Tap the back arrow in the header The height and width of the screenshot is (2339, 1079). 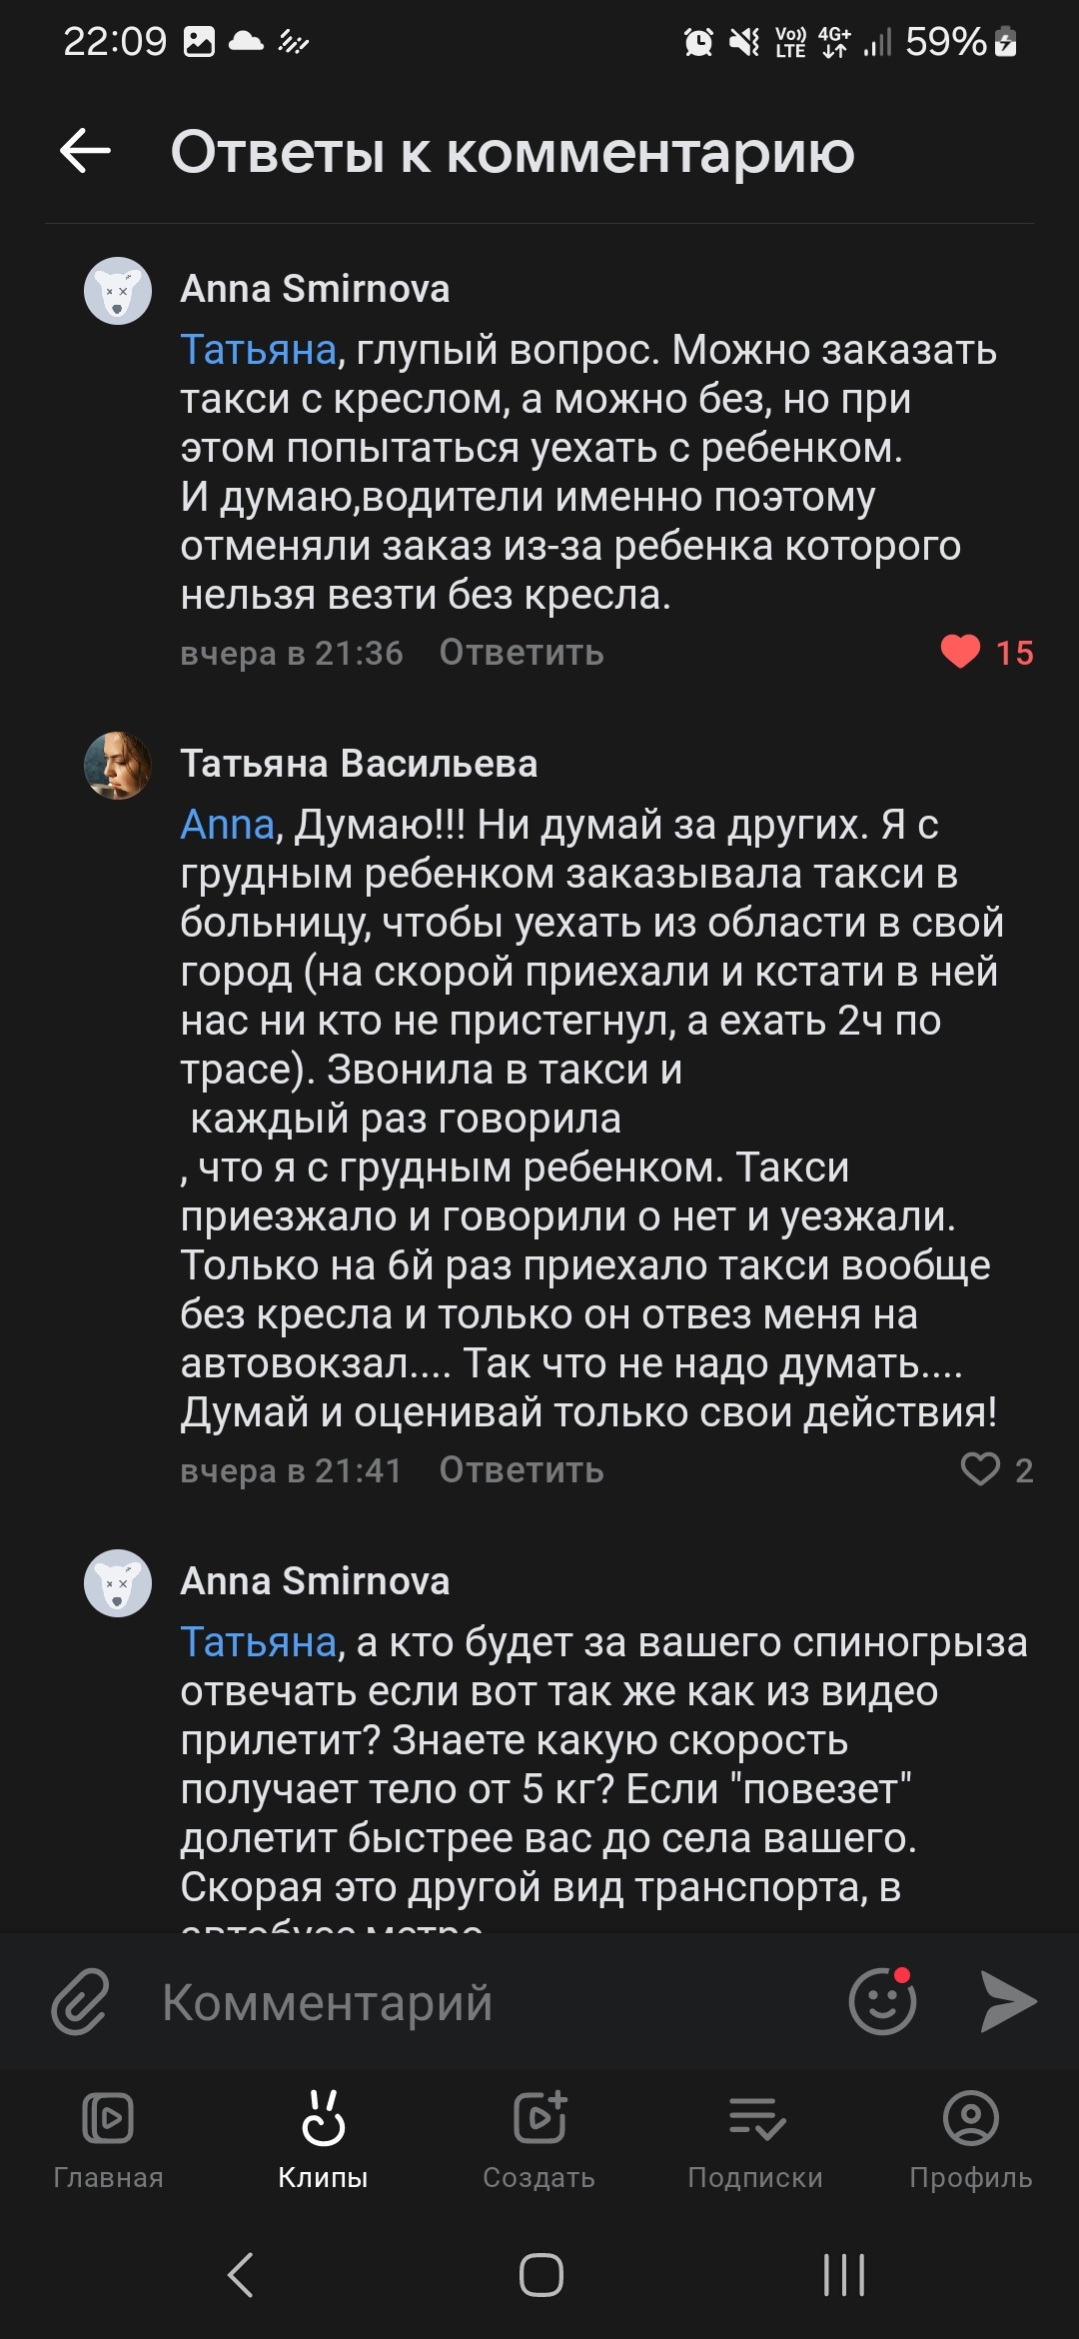[x=85, y=152]
